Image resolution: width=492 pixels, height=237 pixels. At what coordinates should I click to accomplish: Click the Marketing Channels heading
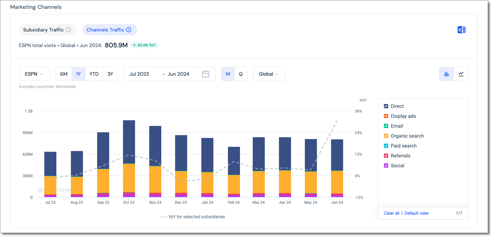click(x=36, y=7)
